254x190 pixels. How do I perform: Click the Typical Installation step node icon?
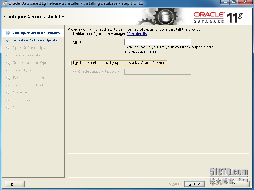point(8,78)
